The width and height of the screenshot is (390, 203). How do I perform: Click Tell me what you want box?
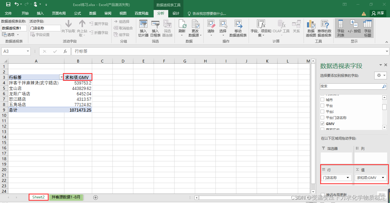click(x=207, y=13)
